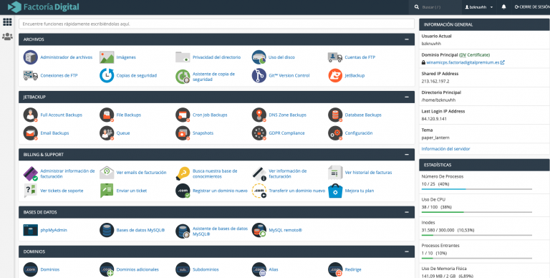Click the Cron Job Backups icon
Screen dimensions: 550x278
pos(183,115)
